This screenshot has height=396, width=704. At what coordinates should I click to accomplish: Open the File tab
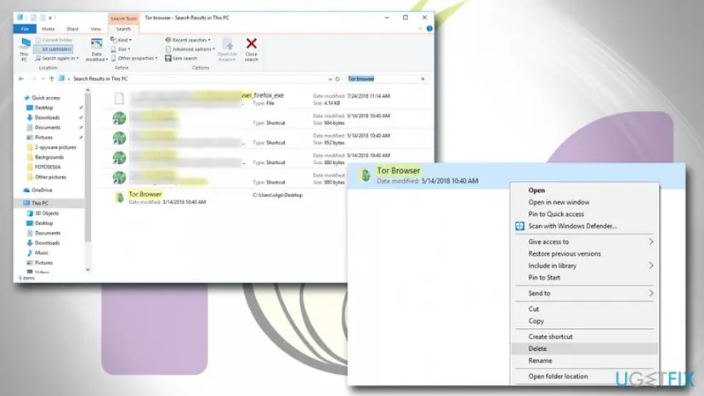pos(25,29)
